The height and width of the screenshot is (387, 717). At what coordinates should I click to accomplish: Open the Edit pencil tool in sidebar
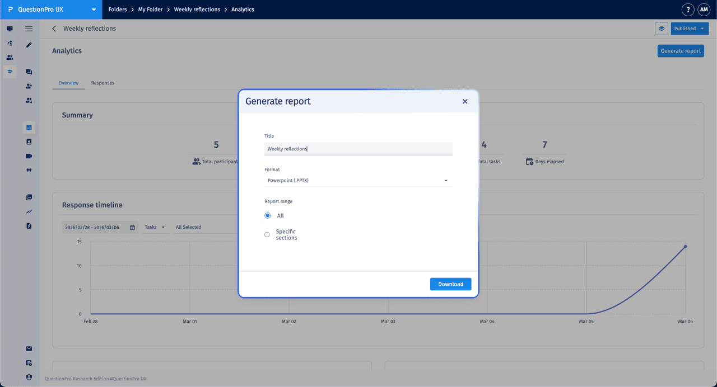coord(29,45)
